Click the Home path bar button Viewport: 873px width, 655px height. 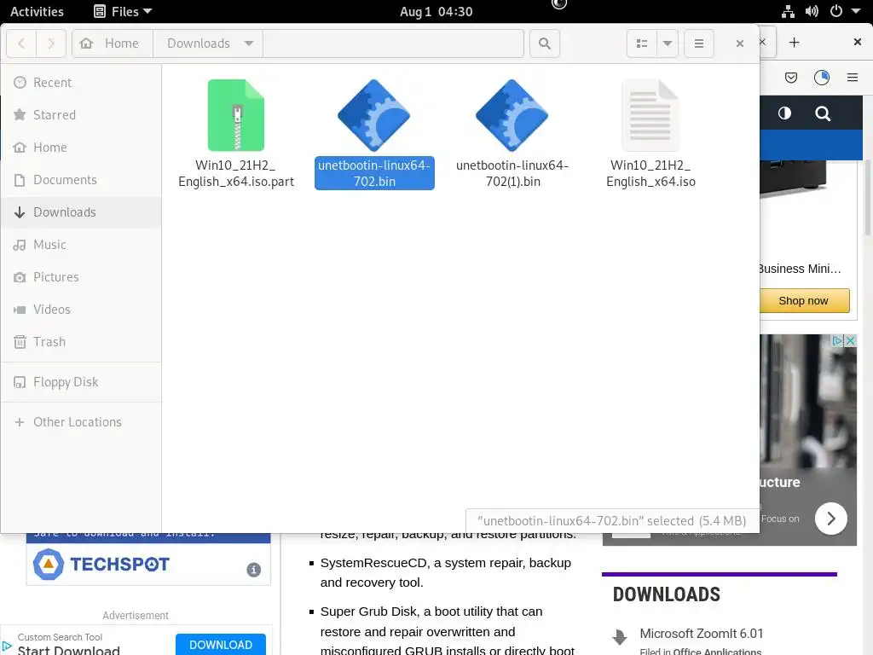[x=113, y=43]
